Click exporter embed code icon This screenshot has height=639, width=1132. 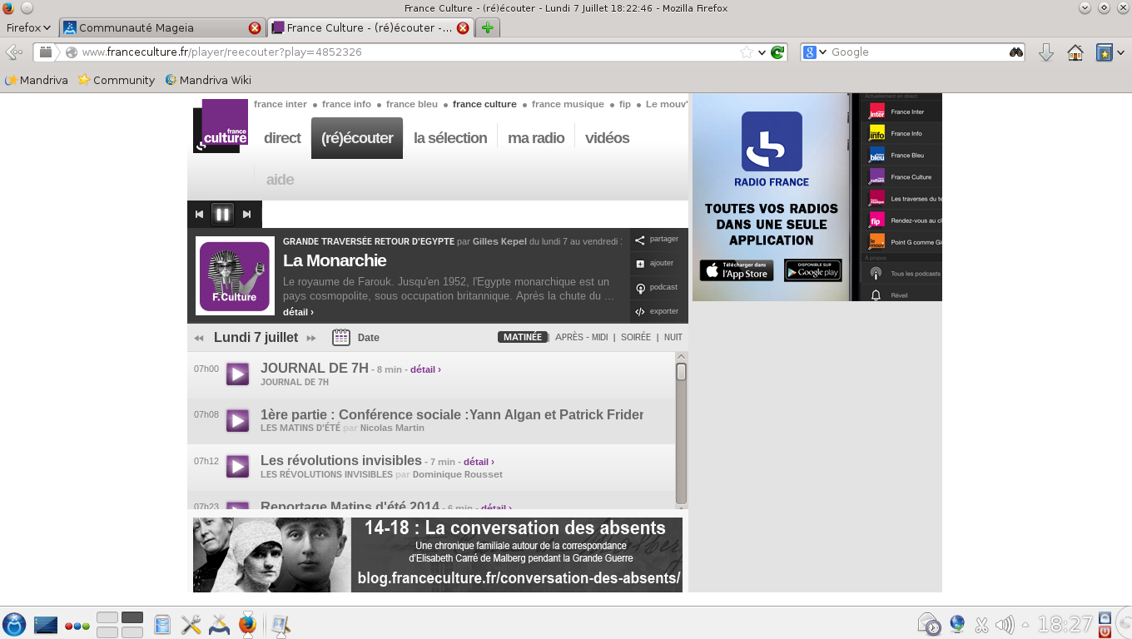point(640,312)
